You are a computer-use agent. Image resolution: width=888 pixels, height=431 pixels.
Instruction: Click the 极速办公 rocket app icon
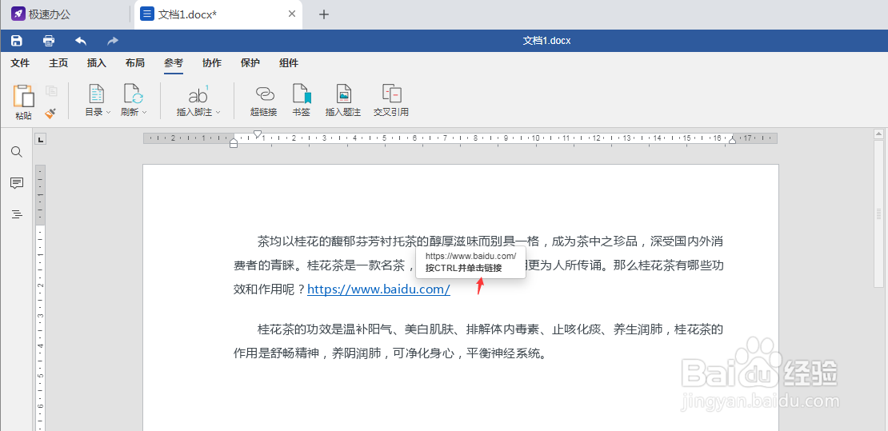click(x=18, y=14)
